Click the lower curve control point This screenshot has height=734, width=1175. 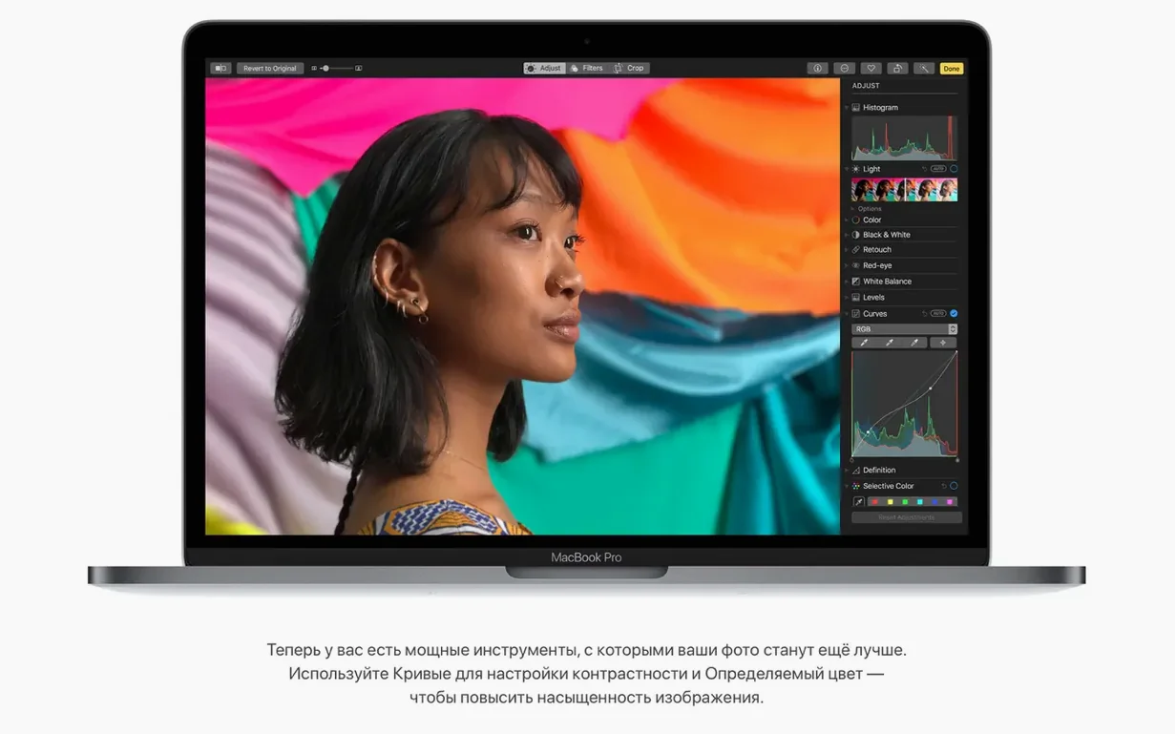[868, 433]
